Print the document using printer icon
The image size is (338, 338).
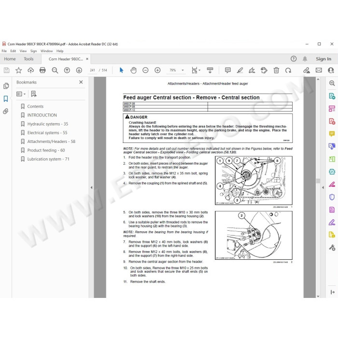42,70
